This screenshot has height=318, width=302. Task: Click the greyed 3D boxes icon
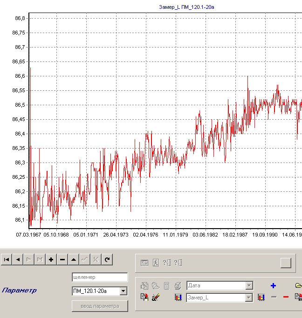[178, 286]
